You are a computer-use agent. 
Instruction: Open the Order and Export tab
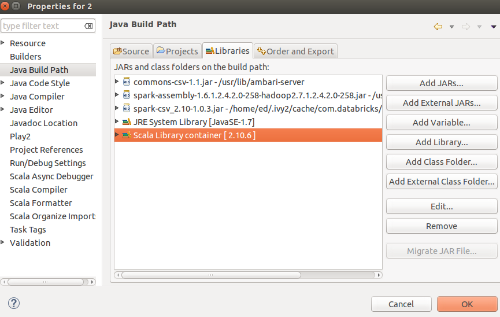[x=295, y=51]
